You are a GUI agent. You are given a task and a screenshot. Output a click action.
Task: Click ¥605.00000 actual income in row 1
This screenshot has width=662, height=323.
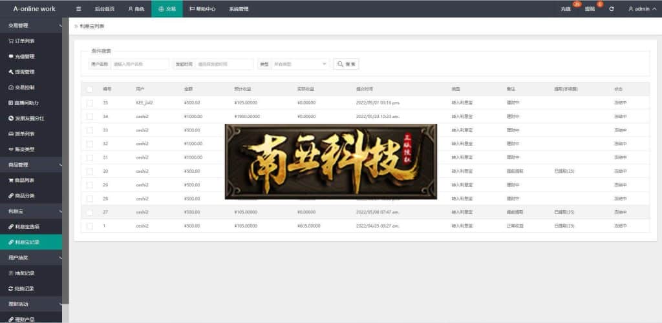click(308, 226)
